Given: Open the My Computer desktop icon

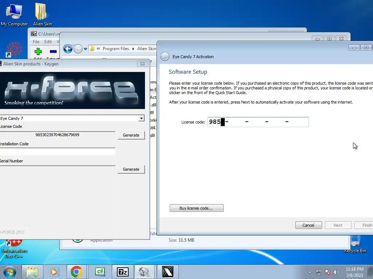Looking at the screenshot, I should (14, 15).
